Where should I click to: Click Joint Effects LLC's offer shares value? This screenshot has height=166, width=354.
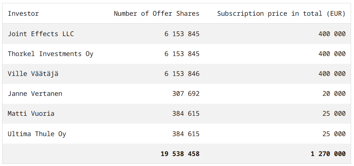point(182,34)
